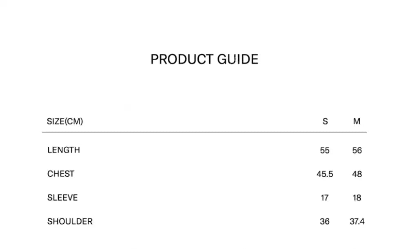
Task: Click the SLEEVE row label
Action: tap(62, 198)
